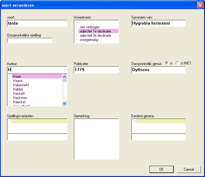Click inside the Opmerking text area
The image size is (205, 177).
(96, 139)
